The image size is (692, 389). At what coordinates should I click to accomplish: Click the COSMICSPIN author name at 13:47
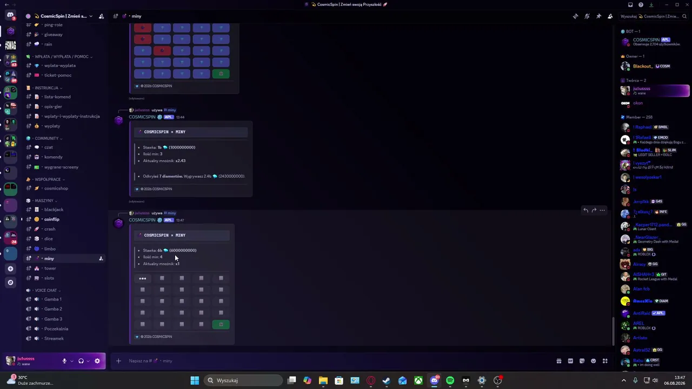[x=142, y=220]
